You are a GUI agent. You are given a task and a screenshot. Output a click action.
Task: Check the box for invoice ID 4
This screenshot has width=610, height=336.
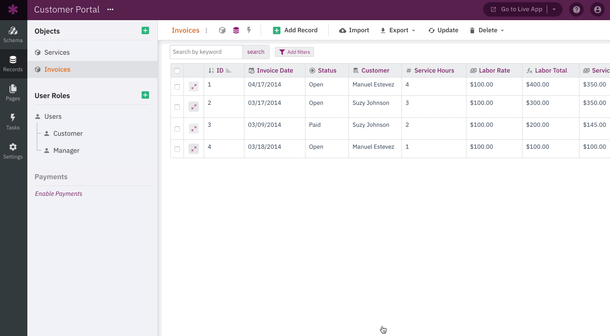coord(177,149)
